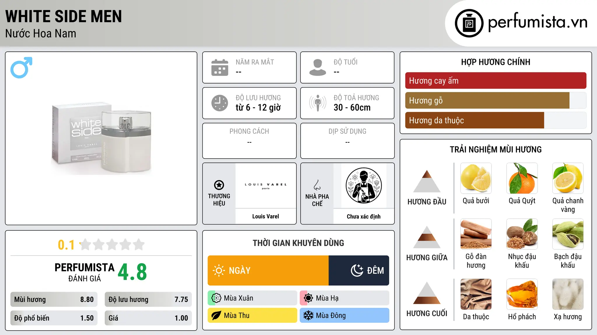The image size is (597, 335).
Task: Click the Mùa Hạ season bar
Action: tap(345, 298)
